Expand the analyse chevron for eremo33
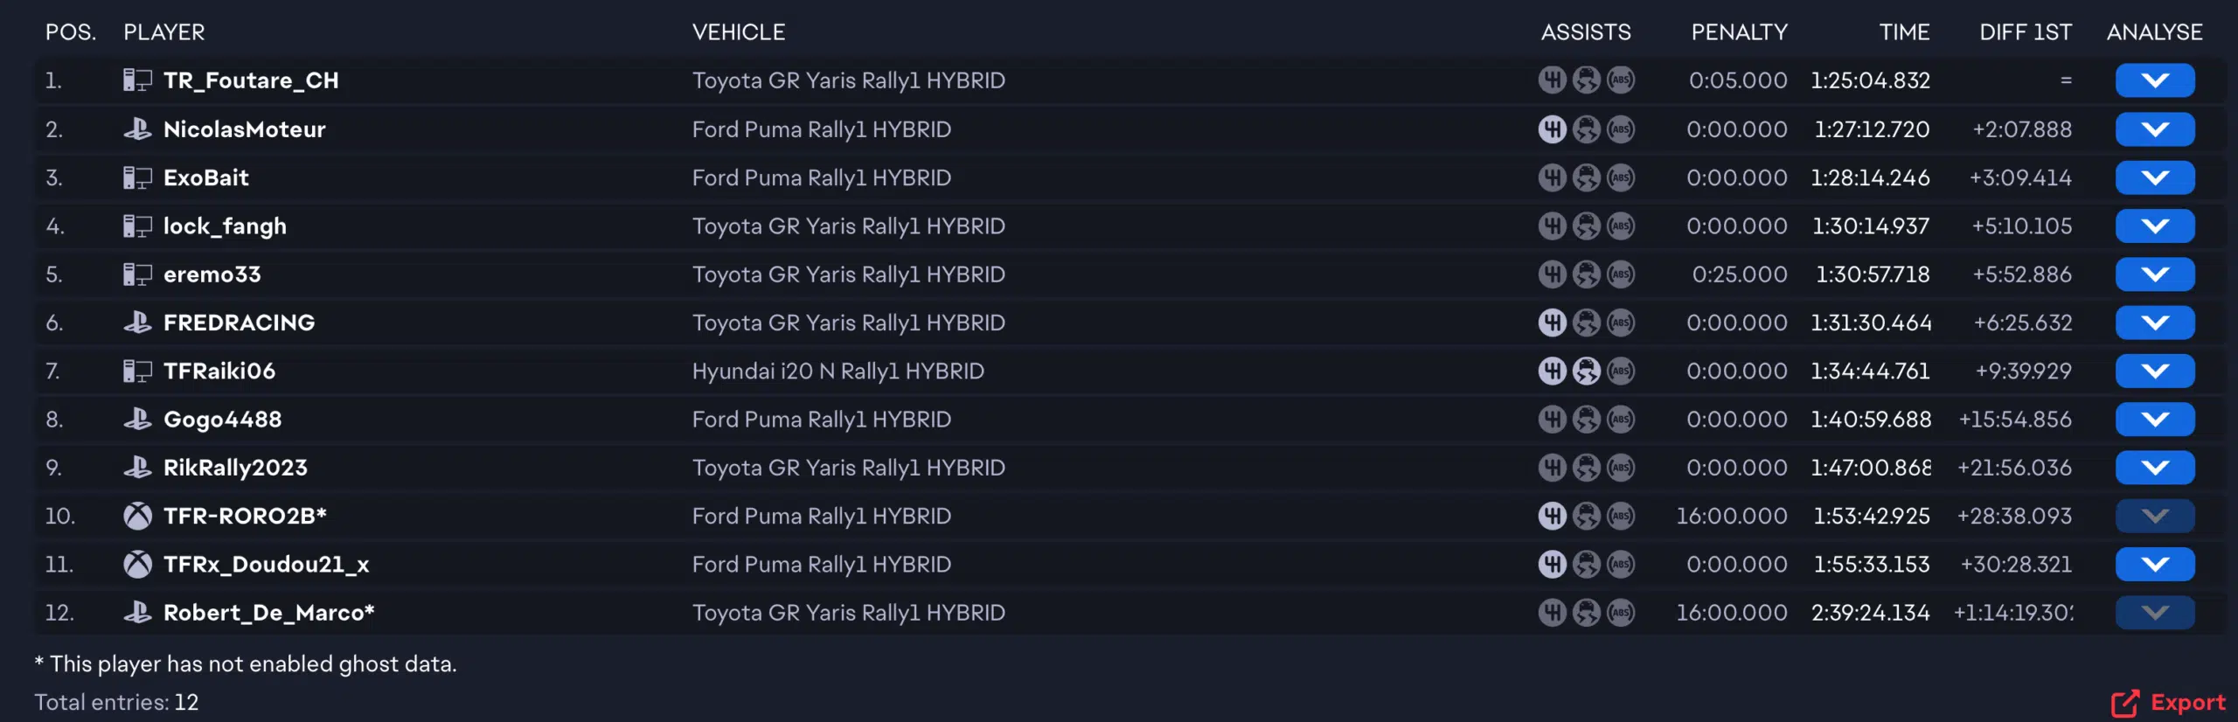The height and width of the screenshot is (722, 2238). (2154, 274)
